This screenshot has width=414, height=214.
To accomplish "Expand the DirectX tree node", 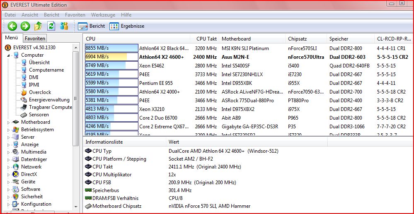I will (x=8, y=174).
